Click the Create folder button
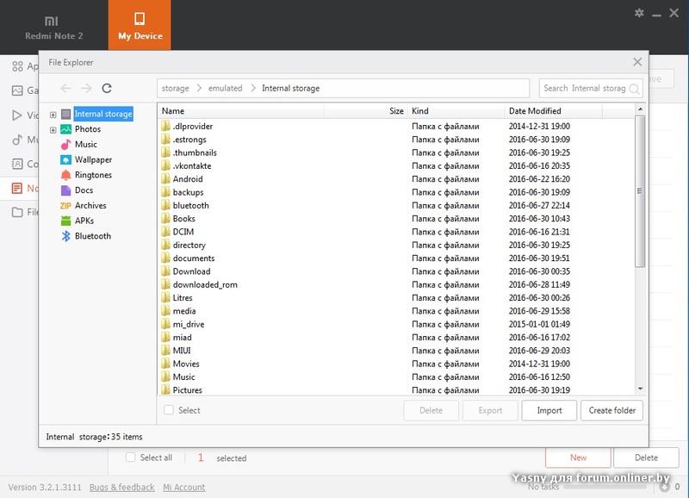The height and width of the screenshot is (498, 689). tap(611, 411)
